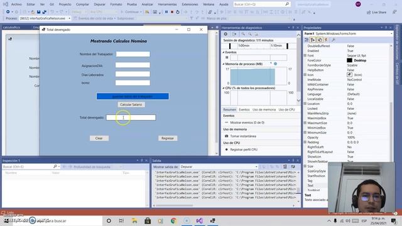Collapse the Memoria de proceso graph section
Viewport: 402px width, 226px height.
tap(224, 64)
